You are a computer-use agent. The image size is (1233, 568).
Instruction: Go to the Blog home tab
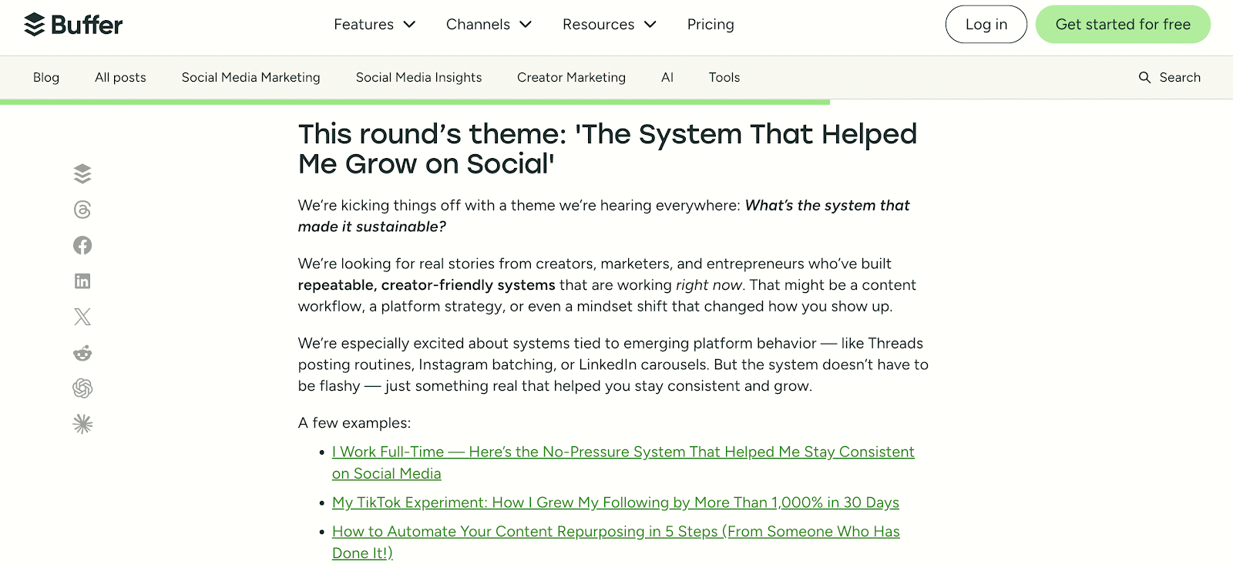click(x=46, y=77)
